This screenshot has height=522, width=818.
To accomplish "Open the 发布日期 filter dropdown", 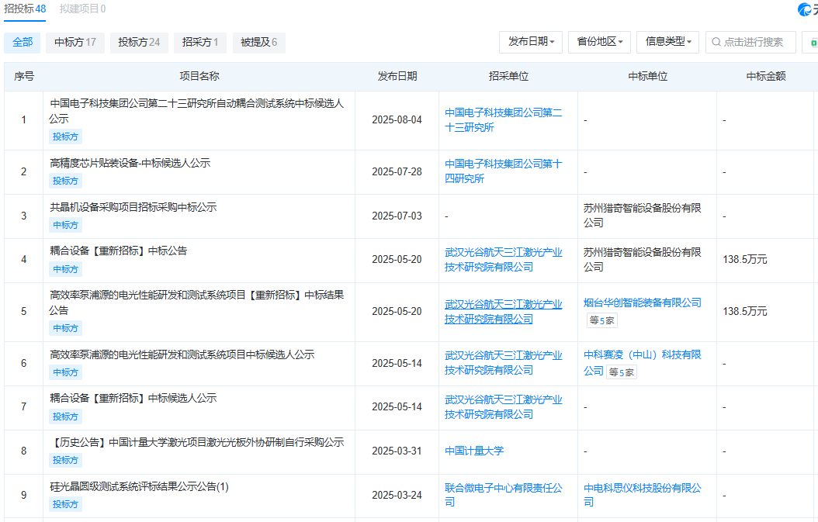I will tap(531, 42).
